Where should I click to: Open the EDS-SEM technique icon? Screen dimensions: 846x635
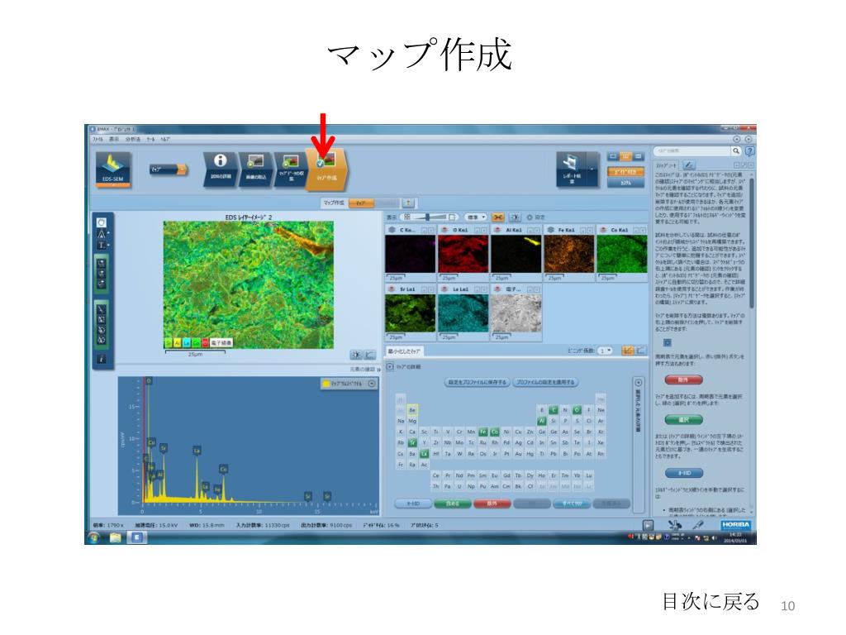click(112, 169)
